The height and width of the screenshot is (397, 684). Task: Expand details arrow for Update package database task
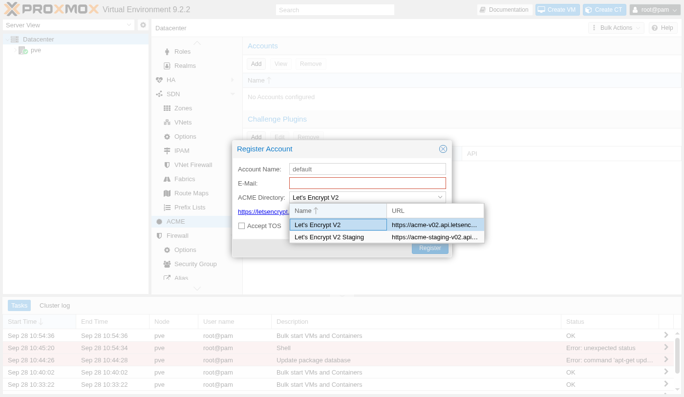click(x=666, y=360)
